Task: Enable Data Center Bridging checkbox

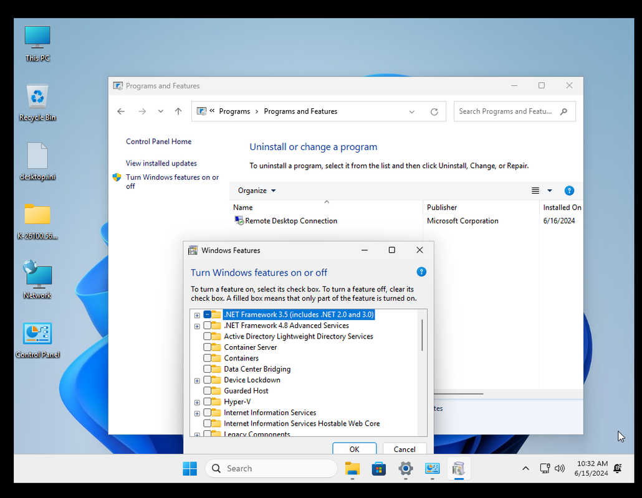Action: tap(207, 369)
